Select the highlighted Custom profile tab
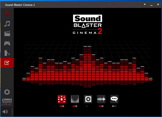Viewport: 162px width, 117px height. [x=7, y=63]
